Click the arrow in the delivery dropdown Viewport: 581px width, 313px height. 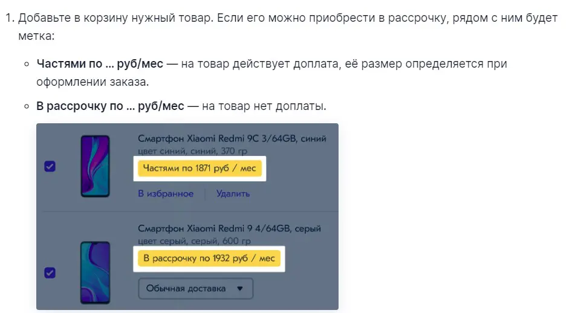tap(240, 288)
